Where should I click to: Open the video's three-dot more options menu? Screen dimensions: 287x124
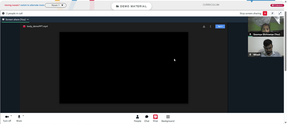point(210,26)
